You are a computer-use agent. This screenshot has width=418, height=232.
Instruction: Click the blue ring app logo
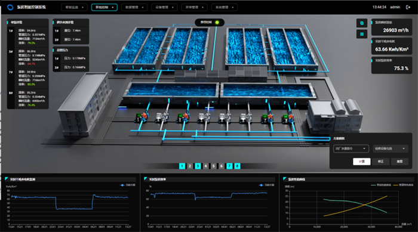10,7
